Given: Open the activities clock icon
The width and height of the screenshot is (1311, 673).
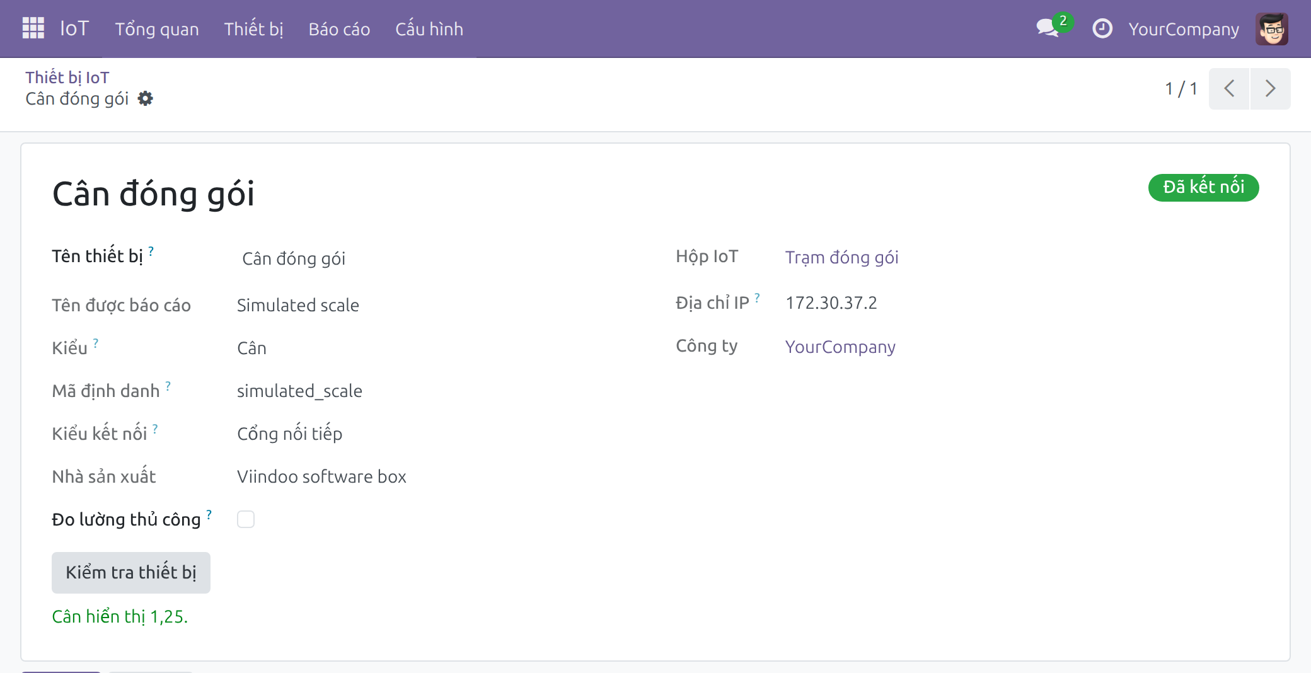Looking at the screenshot, I should point(1102,28).
